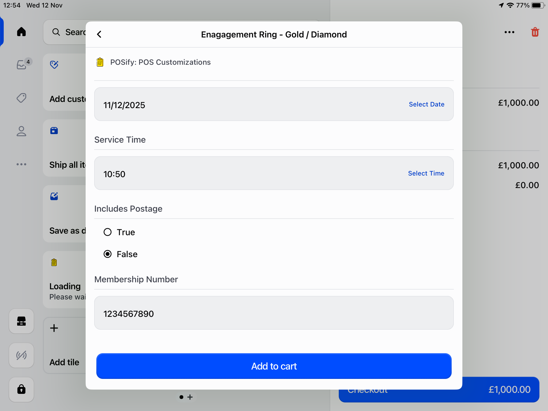Screen dimensions: 548x411
Task: Open inbox icon with 4 badge
Action: coord(22,64)
